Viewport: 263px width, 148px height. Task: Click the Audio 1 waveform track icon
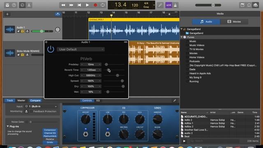(x=10, y=29)
